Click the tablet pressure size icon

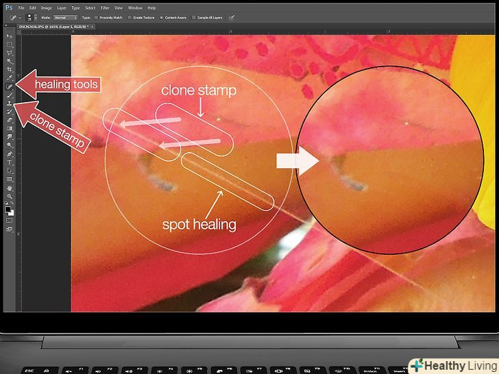[232, 18]
